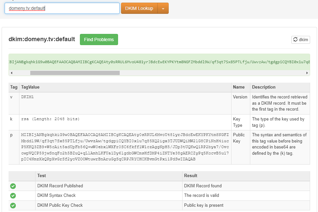This screenshot has height=212, width=318.
Task: Run the DKIM Lookup button
Action: point(139,8)
